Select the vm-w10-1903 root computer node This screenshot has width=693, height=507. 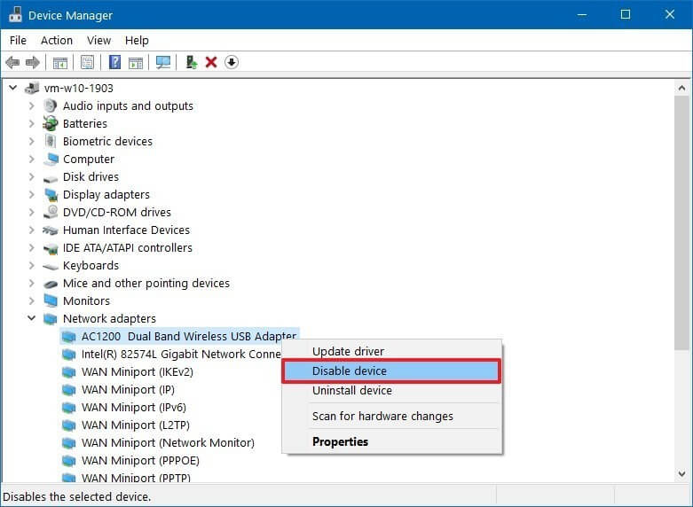pos(78,89)
